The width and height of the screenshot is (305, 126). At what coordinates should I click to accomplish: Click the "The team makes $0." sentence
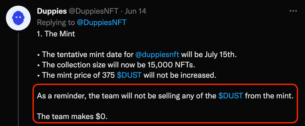click(72, 116)
